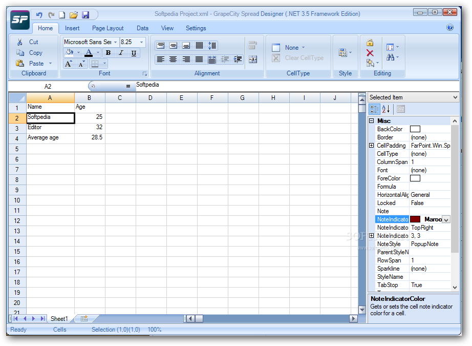Click the ForeColor white swatch
The width and height of the screenshot is (472, 346).
415,178
